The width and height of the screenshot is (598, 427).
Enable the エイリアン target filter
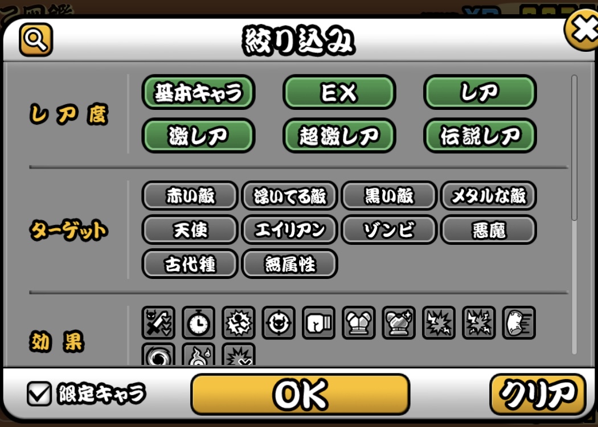(289, 230)
